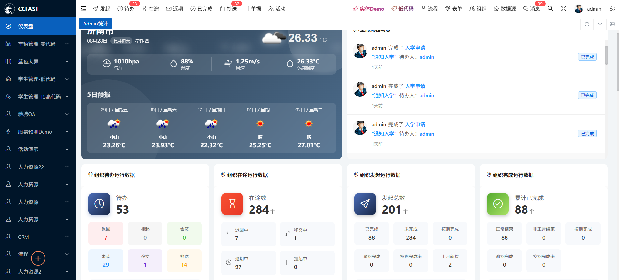Expand the 股票预测Demo sidebar menu
619x280 pixels.
pyautogui.click(x=38, y=132)
